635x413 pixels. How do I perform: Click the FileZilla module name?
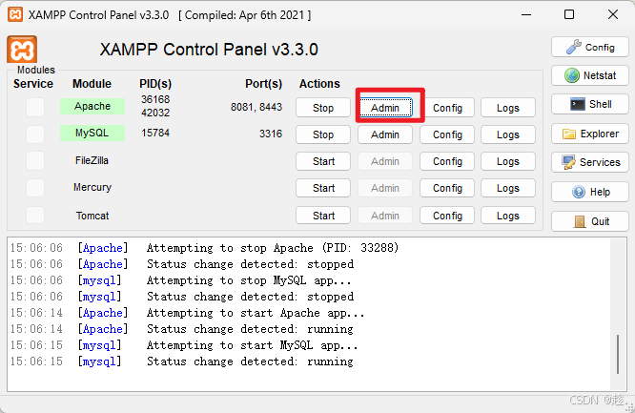pos(92,160)
